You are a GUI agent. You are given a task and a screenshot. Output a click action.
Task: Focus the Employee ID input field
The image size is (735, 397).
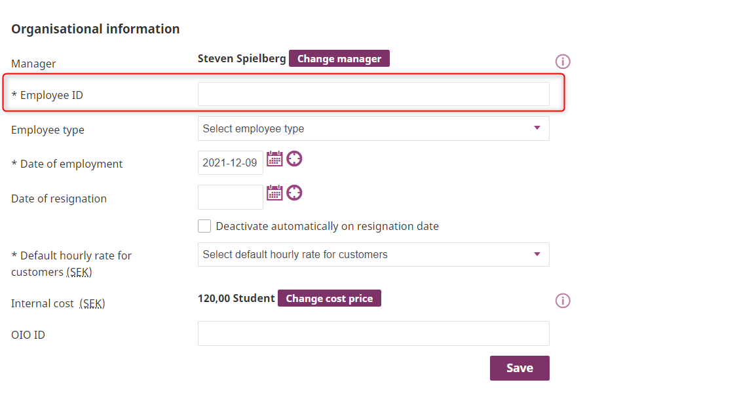pos(373,94)
